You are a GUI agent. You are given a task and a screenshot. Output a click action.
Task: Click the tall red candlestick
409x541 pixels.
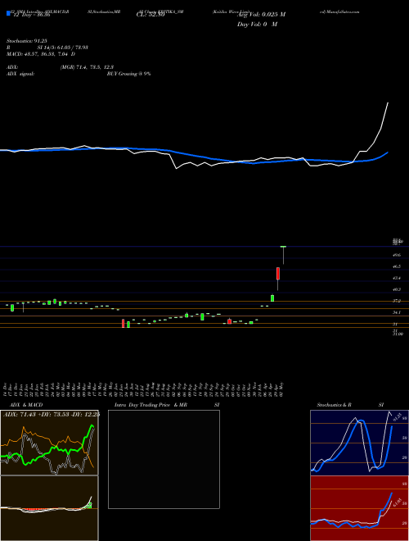coord(278,273)
